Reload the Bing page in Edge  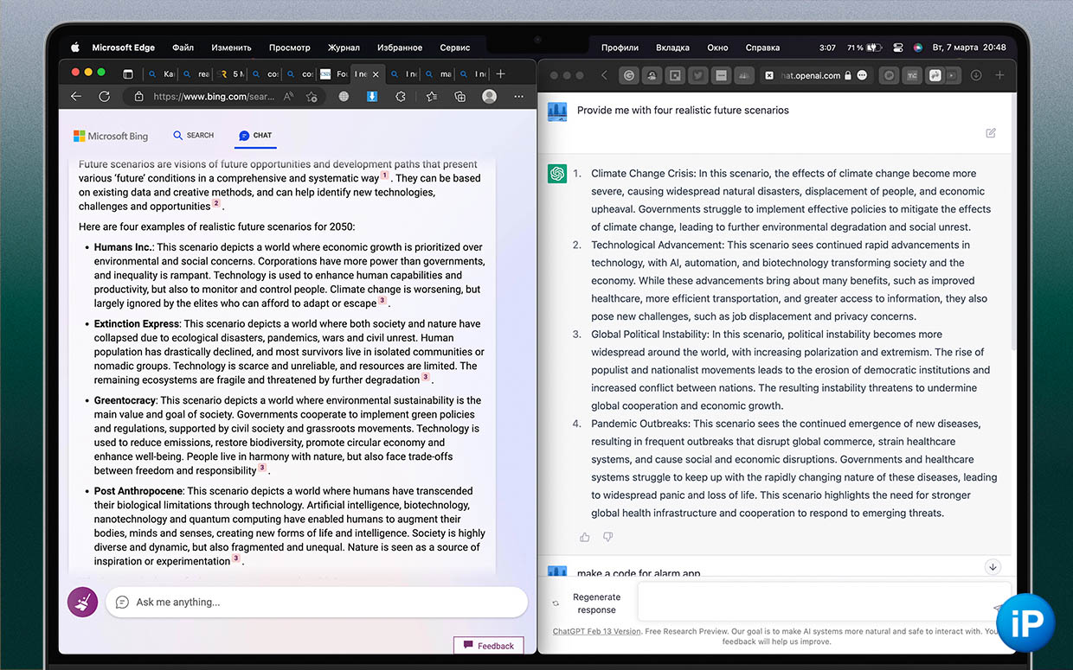105,97
